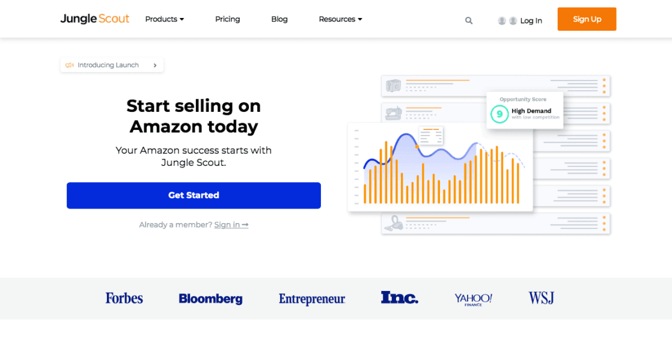Click the orange Sign Up button
The width and height of the screenshot is (672, 345).
587,19
